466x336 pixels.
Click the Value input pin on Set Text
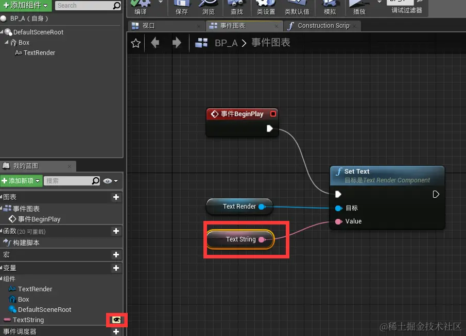pyautogui.click(x=338, y=221)
